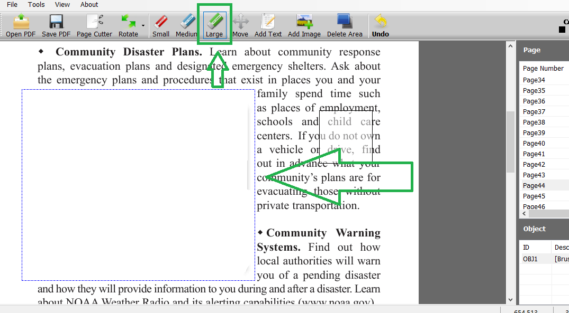
Task: Choose the Small eraser size
Action: click(160, 25)
